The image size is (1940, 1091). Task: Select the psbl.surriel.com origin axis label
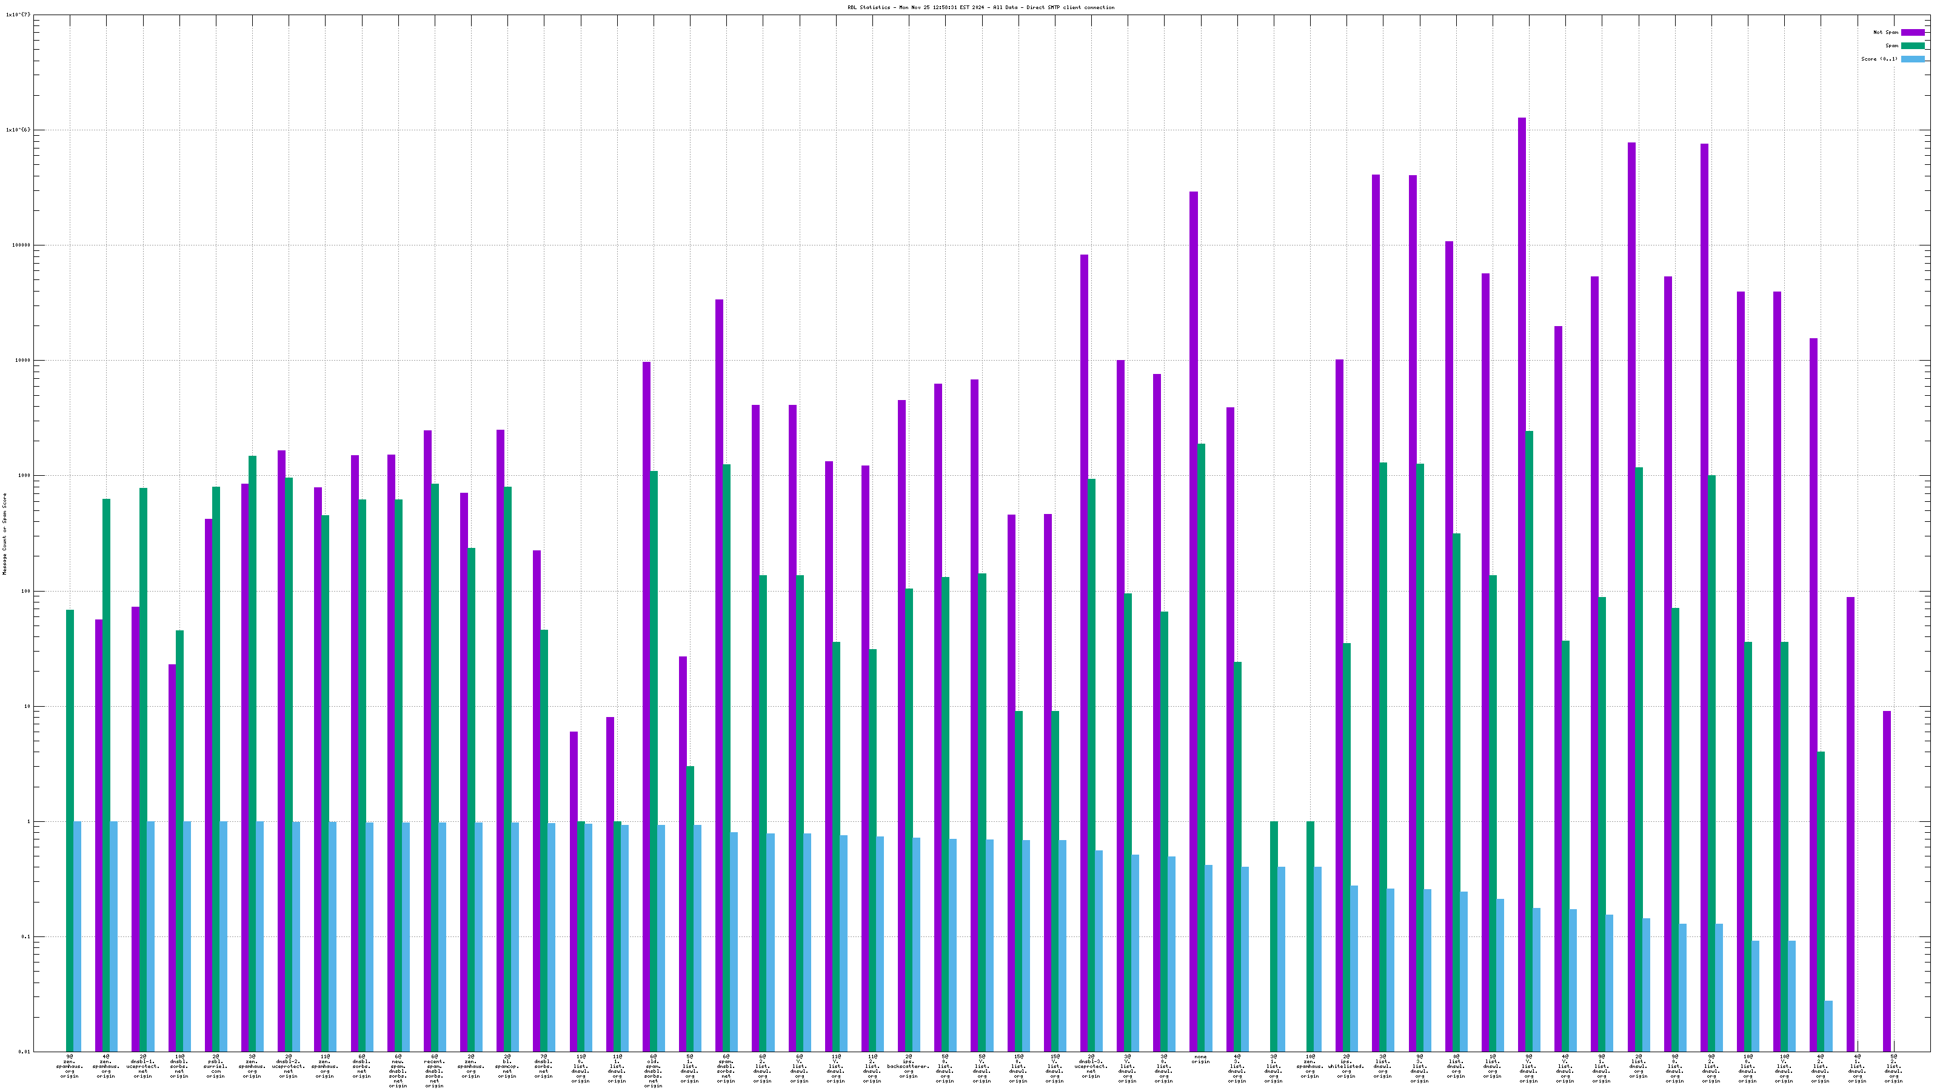coord(215,1066)
